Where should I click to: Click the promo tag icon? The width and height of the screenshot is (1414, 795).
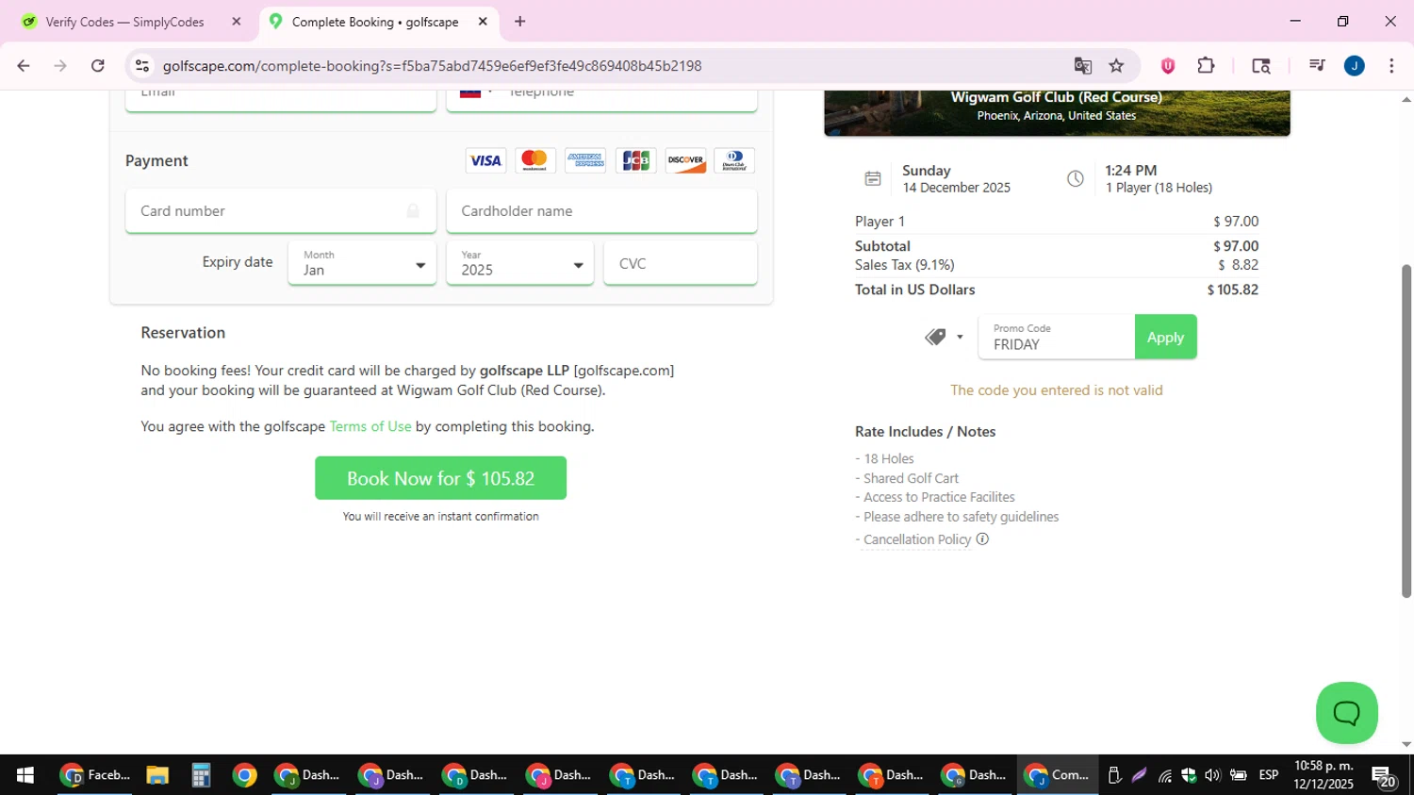(x=935, y=337)
